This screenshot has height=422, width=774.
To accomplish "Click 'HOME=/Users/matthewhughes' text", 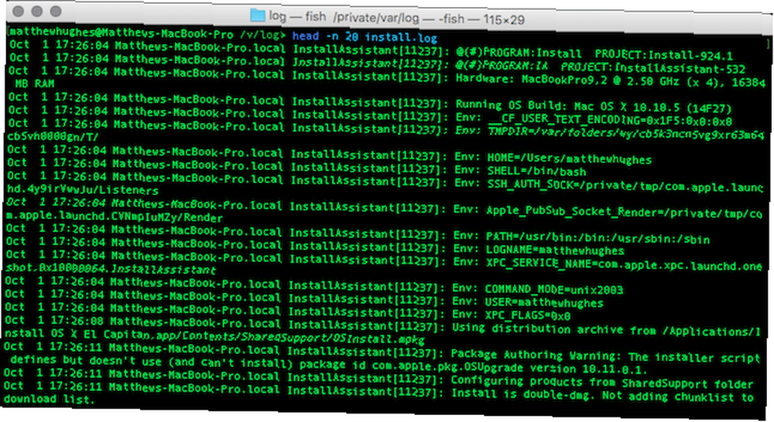I will [x=569, y=158].
